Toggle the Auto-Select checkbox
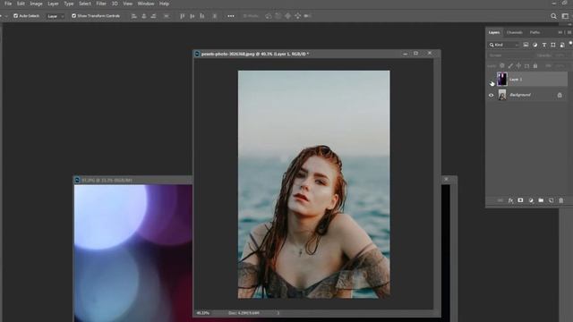The width and height of the screenshot is (573, 322). pos(16,16)
